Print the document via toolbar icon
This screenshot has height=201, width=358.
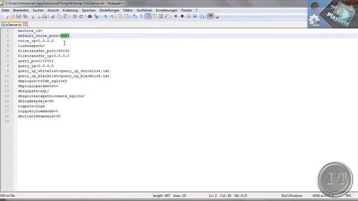(x=45, y=16)
